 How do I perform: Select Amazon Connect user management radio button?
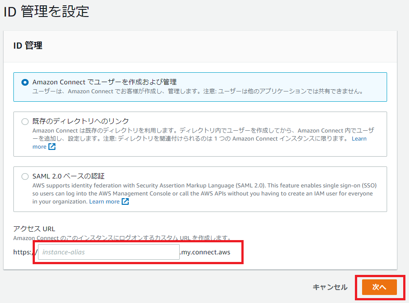[x=25, y=83]
